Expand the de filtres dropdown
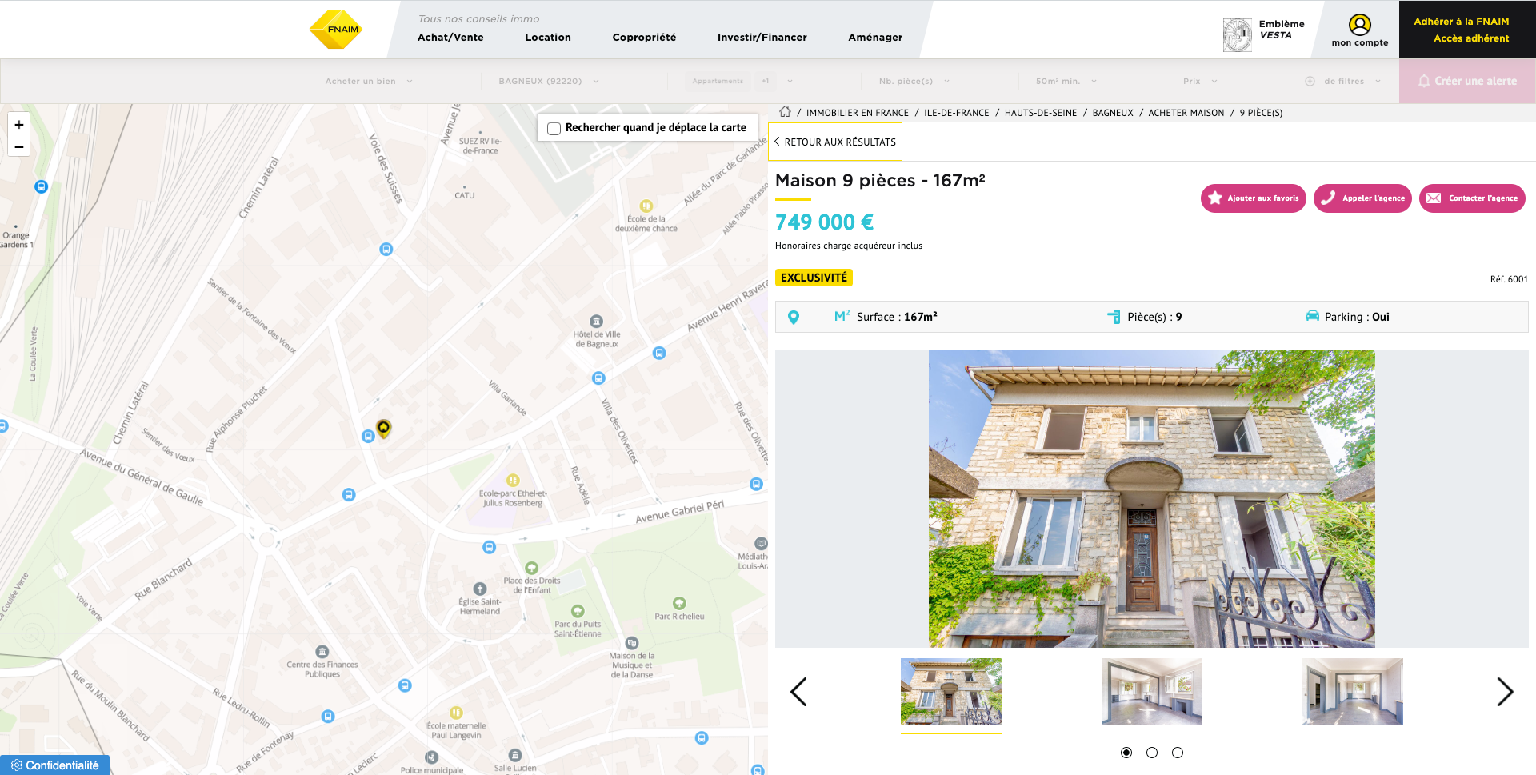The image size is (1536, 775). [x=1343, y=81]
